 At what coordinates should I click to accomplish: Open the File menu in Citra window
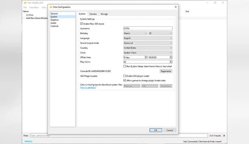[x=25, y=7]
